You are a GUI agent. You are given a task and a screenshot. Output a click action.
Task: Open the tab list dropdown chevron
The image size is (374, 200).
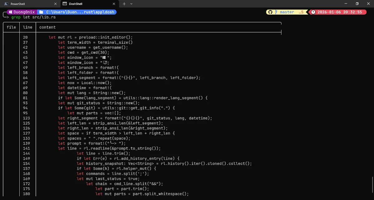pos(131,4)
